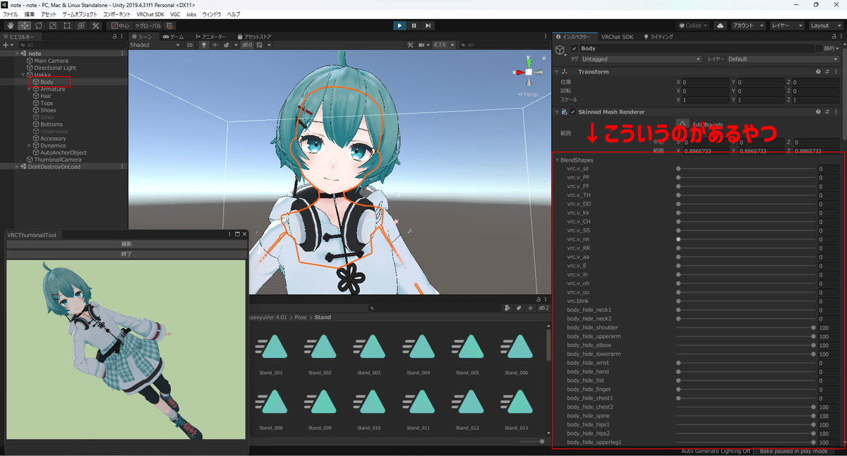
Task: Open the Component menu
Action: pos(116,14)
